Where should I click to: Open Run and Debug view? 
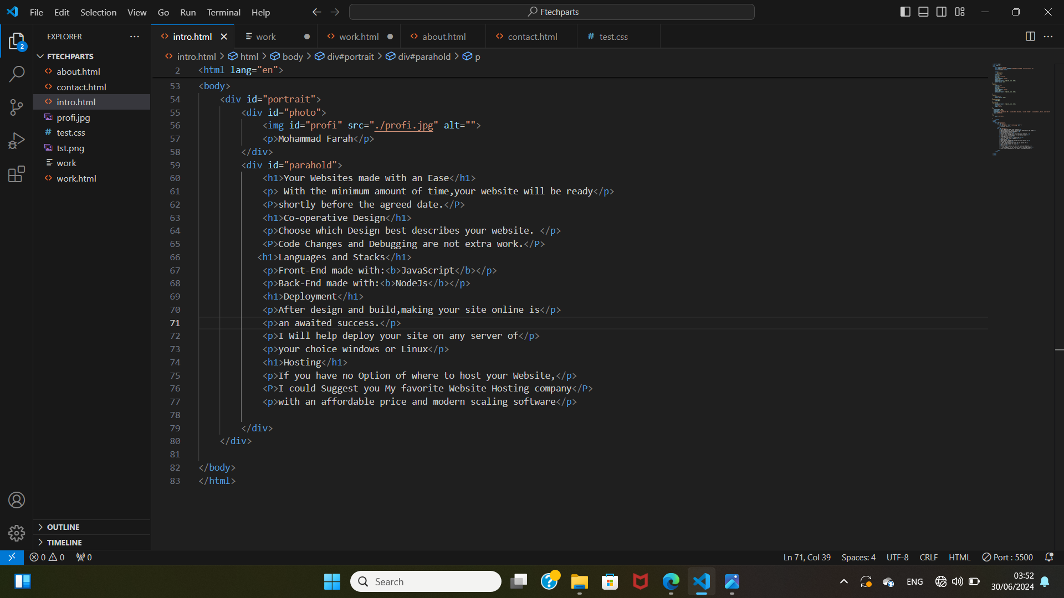click(17, 141)
